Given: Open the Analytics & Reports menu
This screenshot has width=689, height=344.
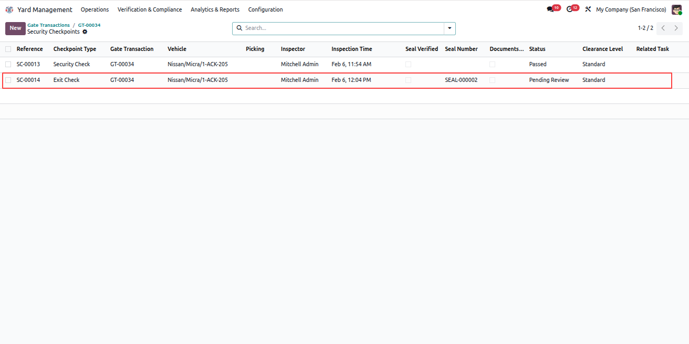Looking at the screenshot, I should click(215, 9).
